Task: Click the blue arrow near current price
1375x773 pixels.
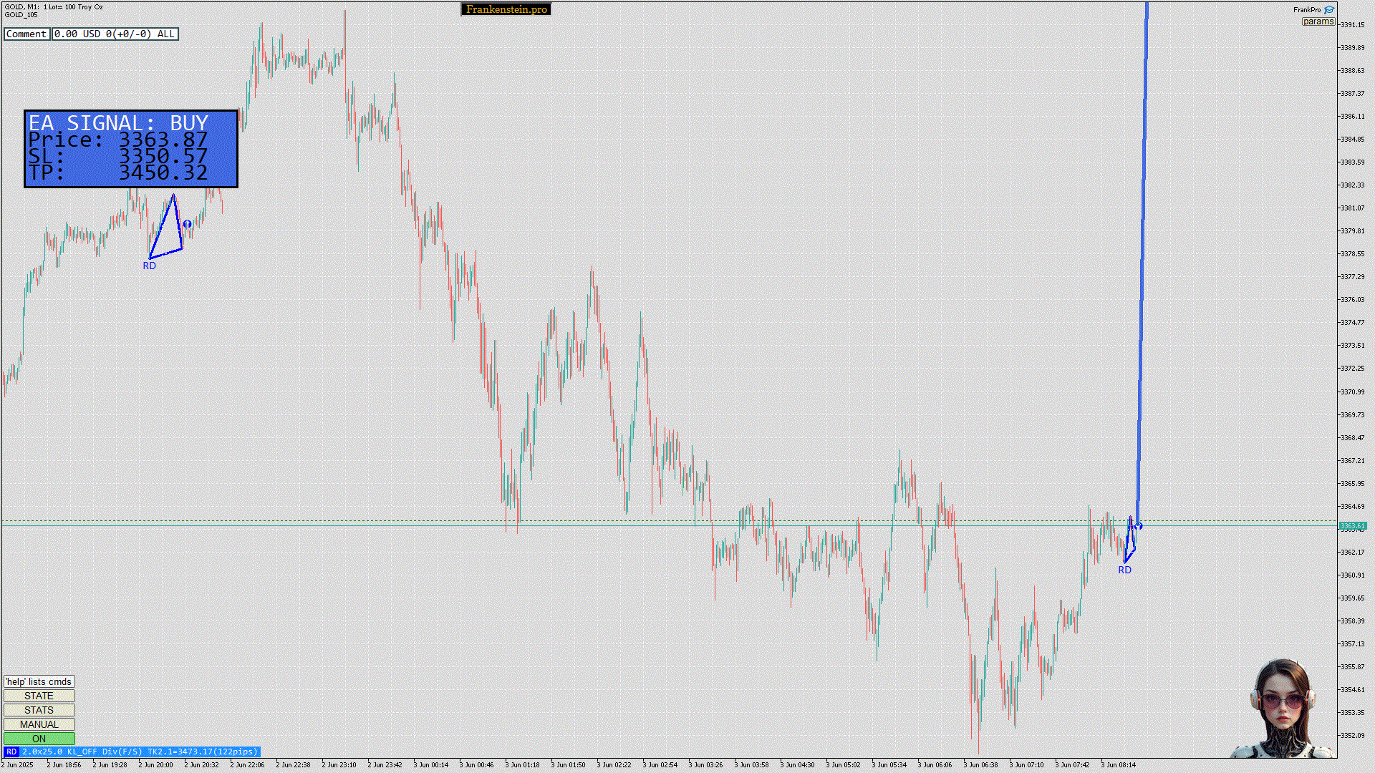Action: pyautogui.click(x=1139, y=526)
